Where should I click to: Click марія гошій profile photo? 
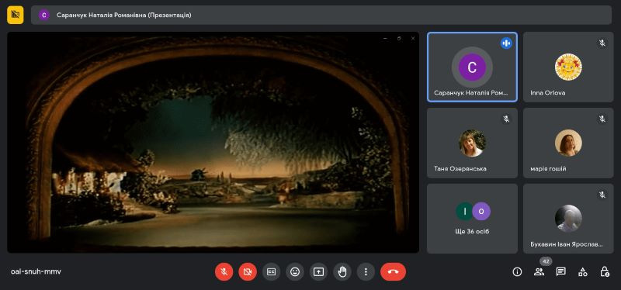coord(568,143)
